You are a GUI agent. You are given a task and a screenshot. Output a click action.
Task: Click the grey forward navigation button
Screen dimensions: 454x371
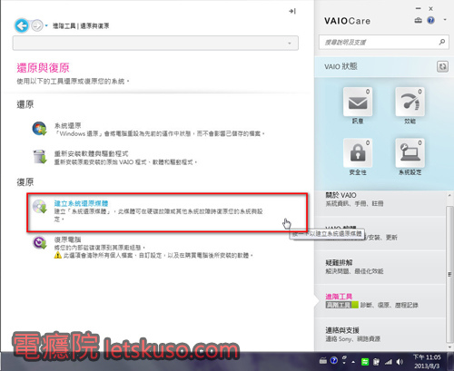37,25
